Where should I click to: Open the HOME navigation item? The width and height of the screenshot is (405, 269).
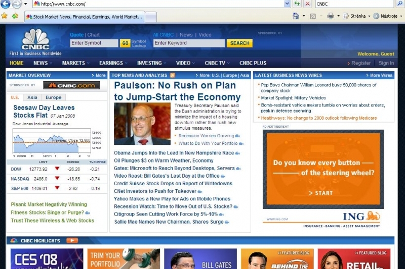(x=17, y=63)
